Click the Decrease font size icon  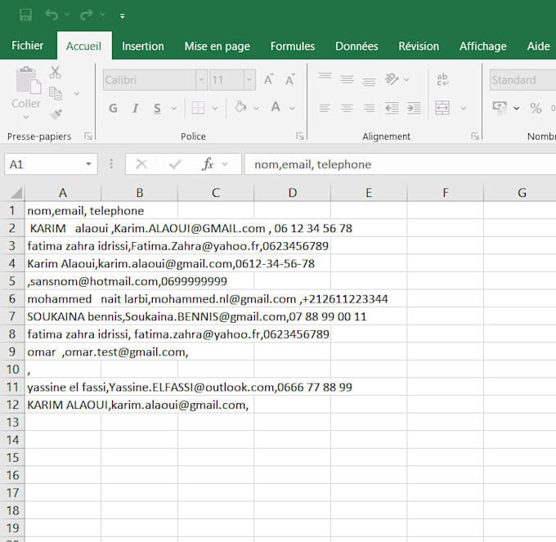(x=290, y=80)
